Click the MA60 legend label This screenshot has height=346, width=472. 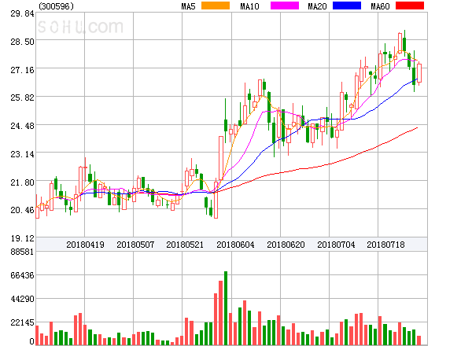point(380,6)
